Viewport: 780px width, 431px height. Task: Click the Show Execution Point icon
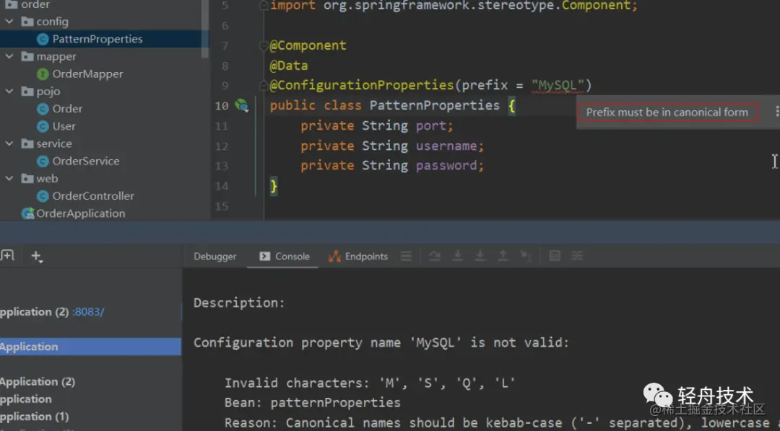pyautogui.click(x=407, y=256)
